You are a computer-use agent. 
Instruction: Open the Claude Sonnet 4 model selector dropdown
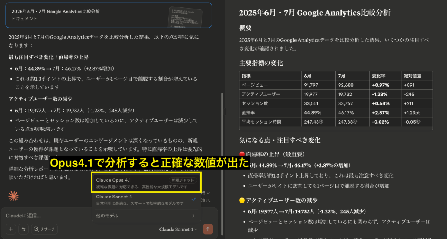178,229
